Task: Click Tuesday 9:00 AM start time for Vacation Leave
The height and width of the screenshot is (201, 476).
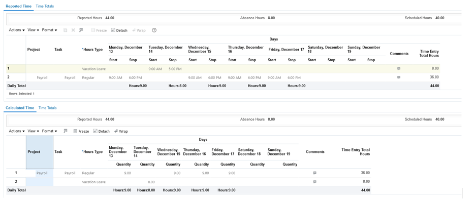Action: click(x=155, y=69)
